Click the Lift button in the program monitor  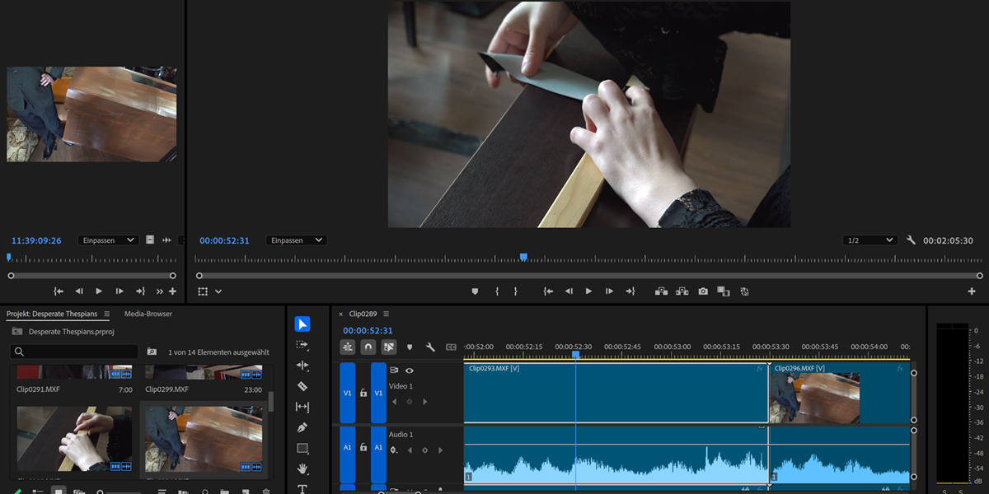pos(661,291)
